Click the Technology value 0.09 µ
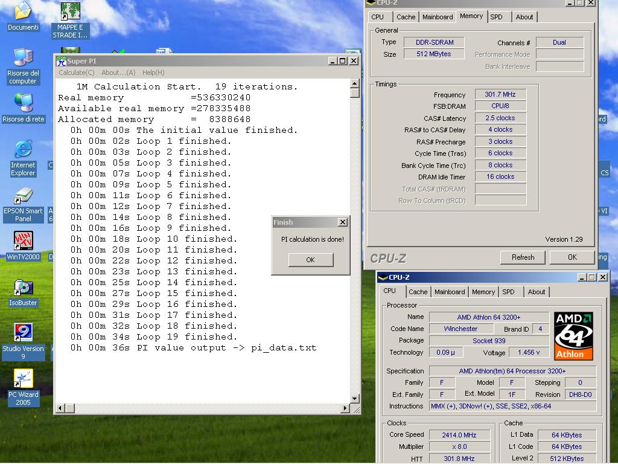Screen dimensions: 618x464 (x=446, y=352)
